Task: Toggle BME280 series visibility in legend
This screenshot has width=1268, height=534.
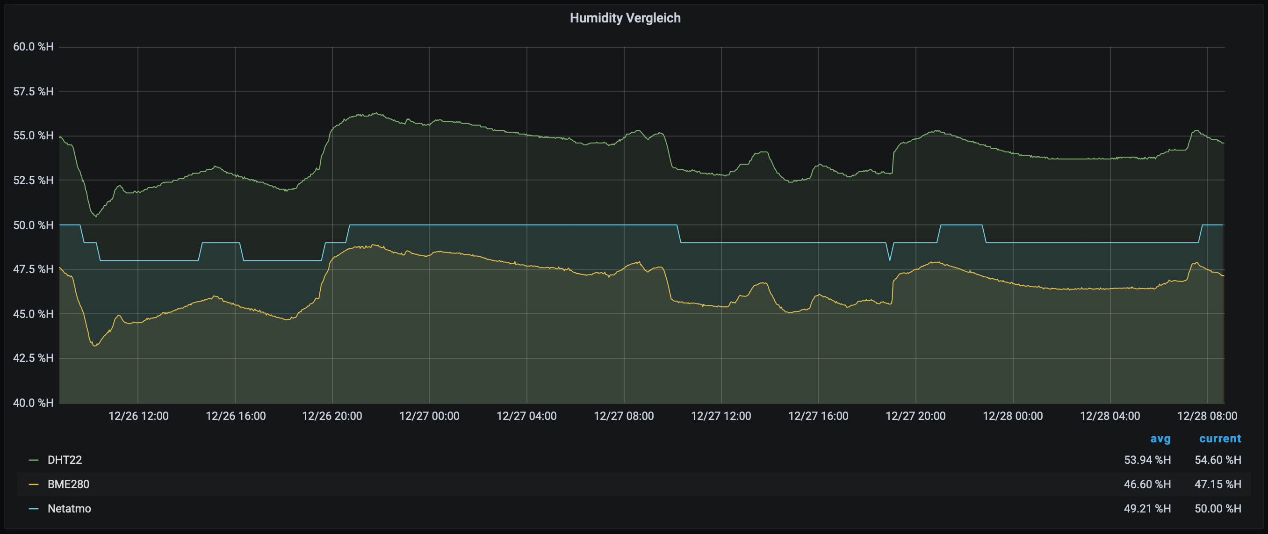Action: [68, 484]
